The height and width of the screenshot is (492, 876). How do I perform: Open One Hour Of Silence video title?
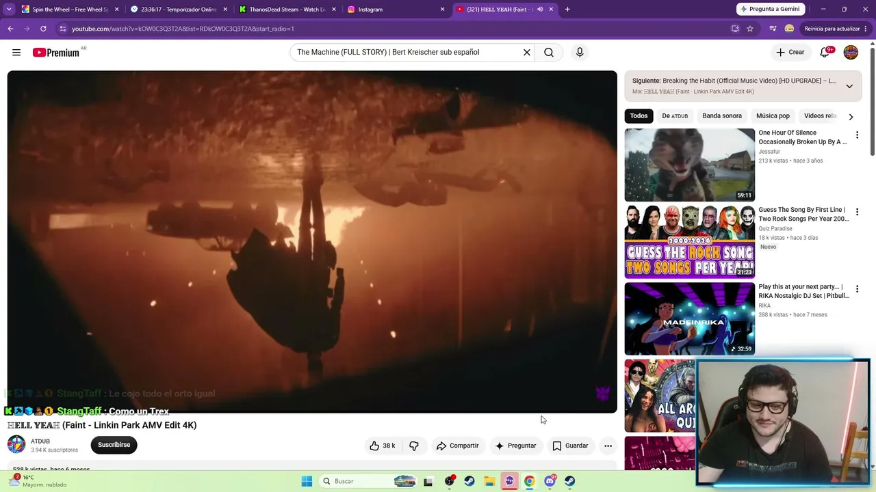coord(803,137)
